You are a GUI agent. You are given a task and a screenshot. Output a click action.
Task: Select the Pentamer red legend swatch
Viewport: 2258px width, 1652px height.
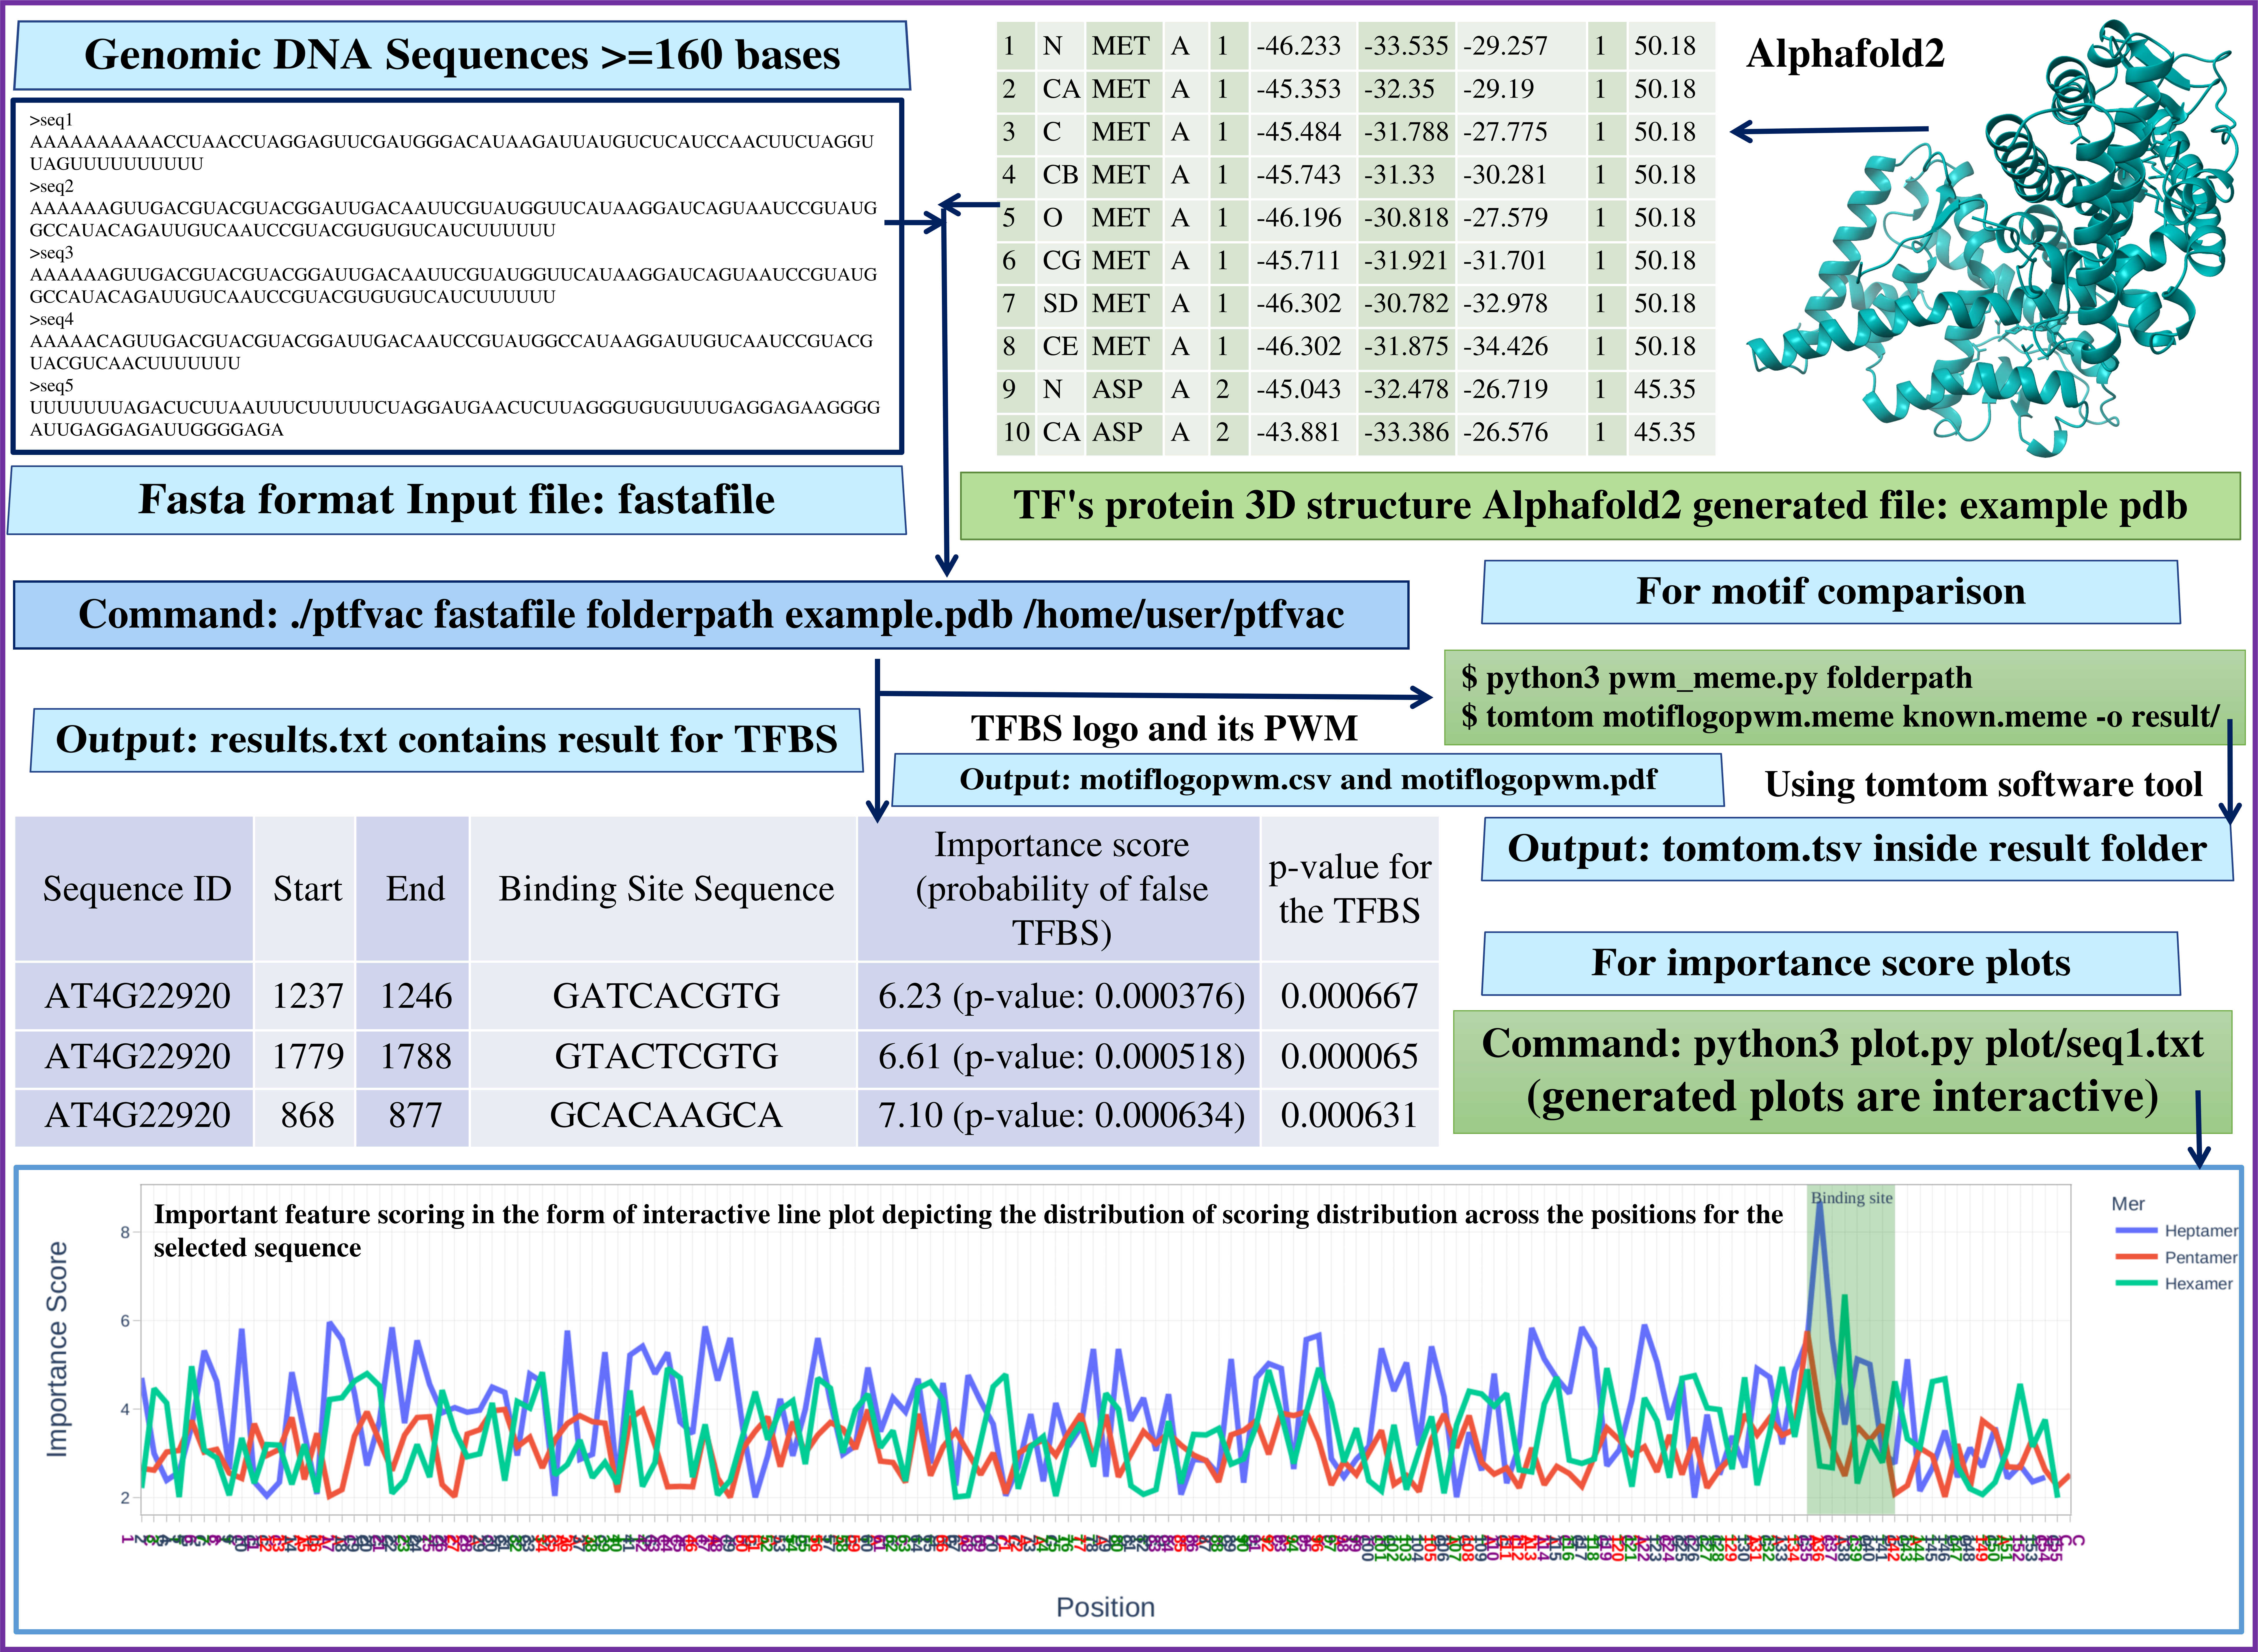coord(2136,1257)
